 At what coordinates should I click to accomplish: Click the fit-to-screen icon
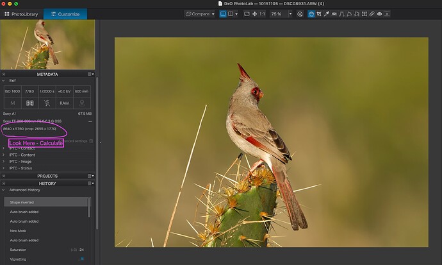[247, 13]
